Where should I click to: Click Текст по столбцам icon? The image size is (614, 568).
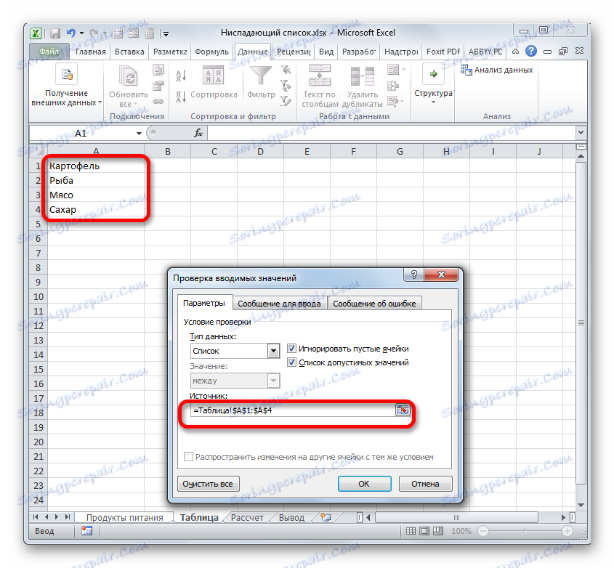click(x=319, y=75)
